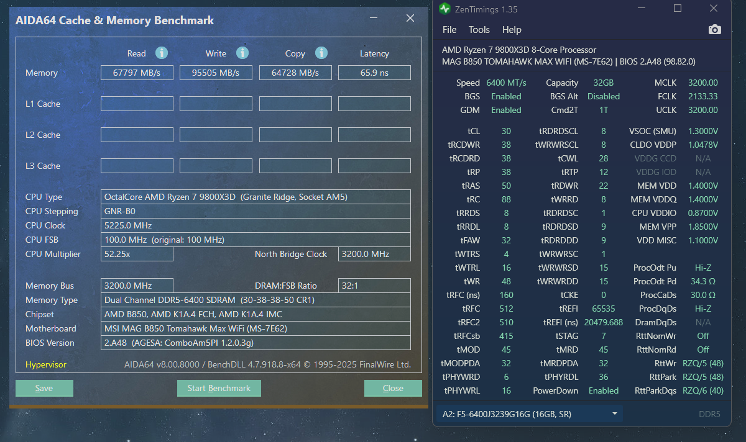Viewport: 746px width, 442px height.
Task: Click the Chipset AMD B850 field
Action: [256, 314]
